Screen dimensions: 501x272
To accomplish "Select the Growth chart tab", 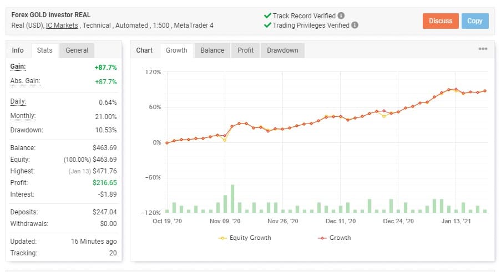I will [176, 50].
